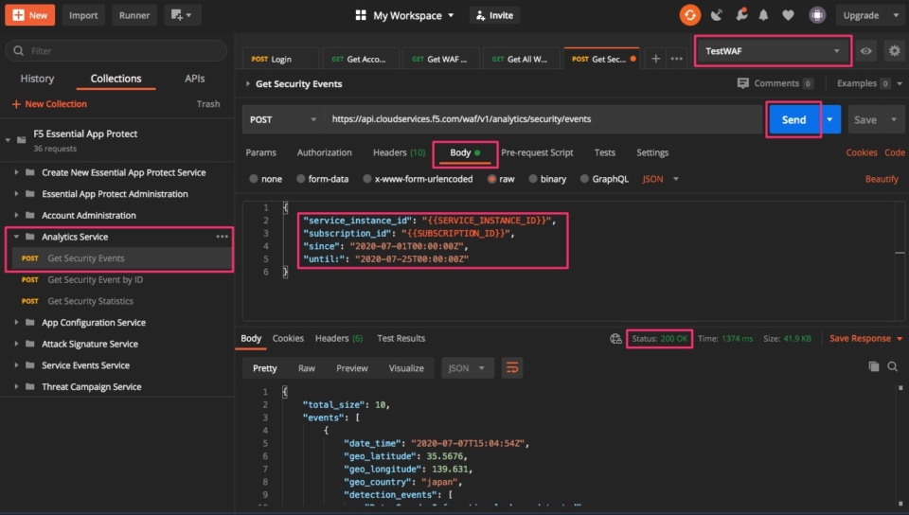The width and height of the screenshot is (909, 515).
Task: Copy the response with copy icon
Action: click(x=874, y=366)
